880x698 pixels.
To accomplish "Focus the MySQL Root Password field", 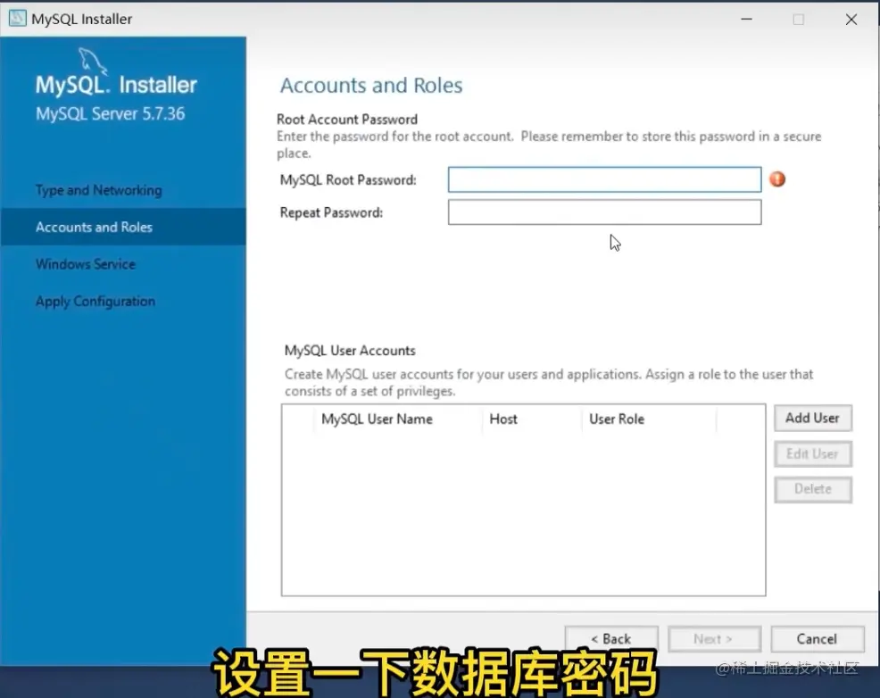I will (x=604, y=179).
